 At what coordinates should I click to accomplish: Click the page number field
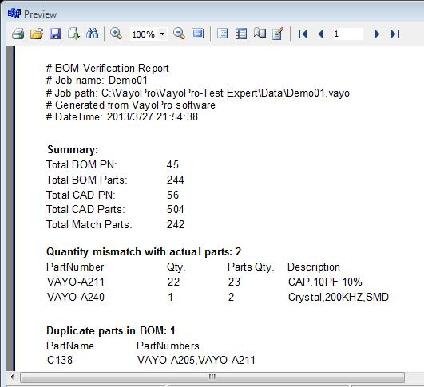pos(348,34)
